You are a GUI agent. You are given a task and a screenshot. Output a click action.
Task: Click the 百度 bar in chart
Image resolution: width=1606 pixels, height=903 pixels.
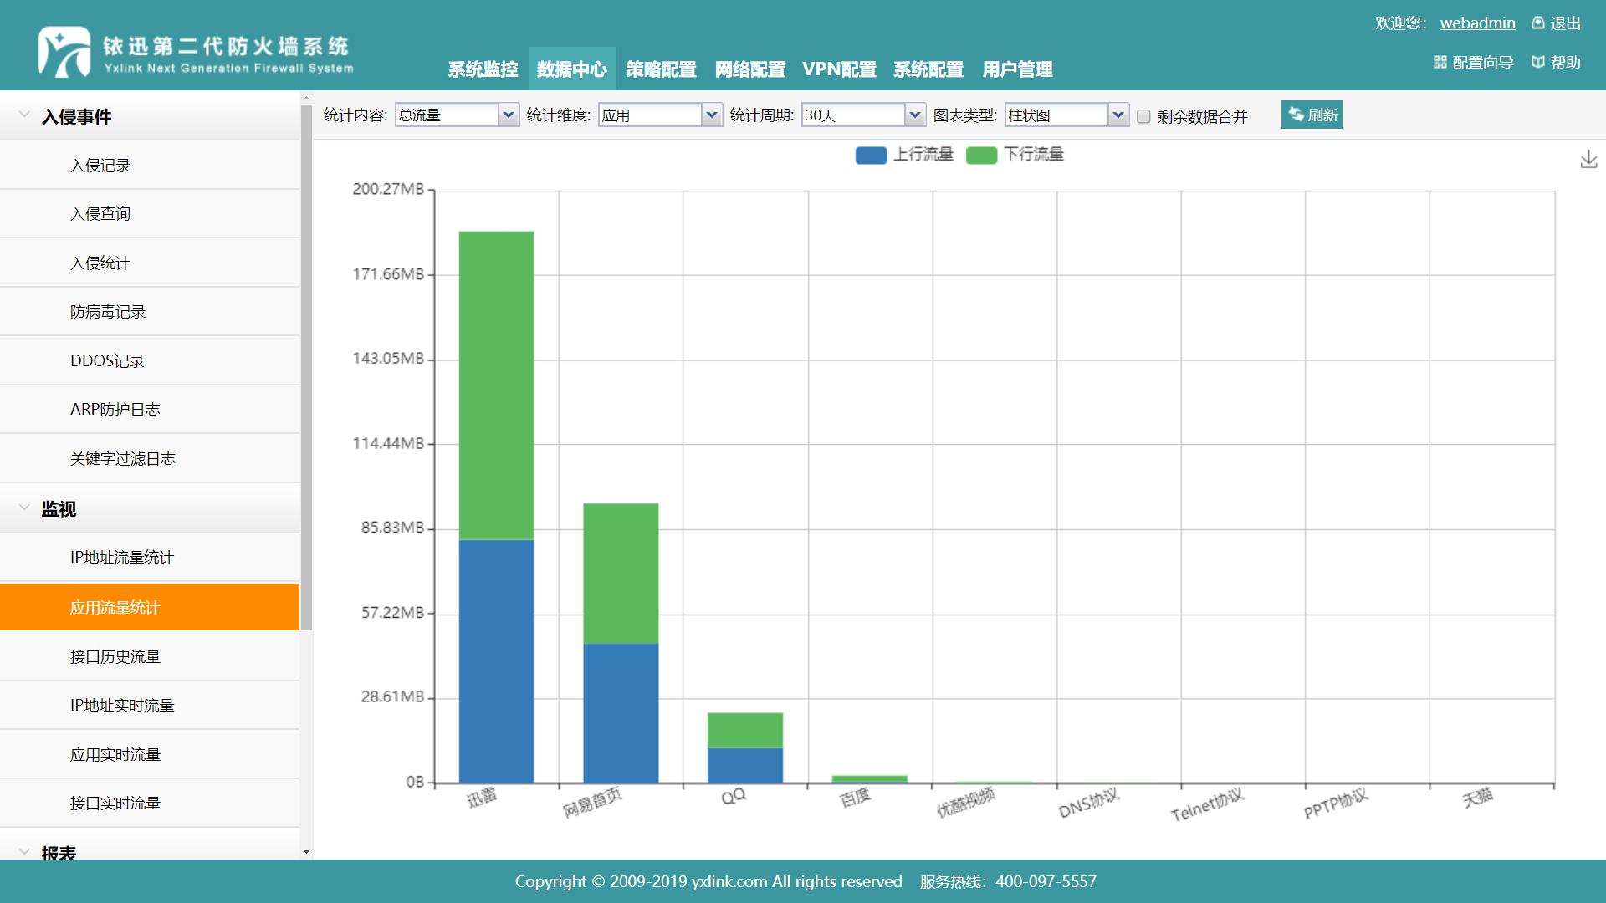(x=870, y=779)
